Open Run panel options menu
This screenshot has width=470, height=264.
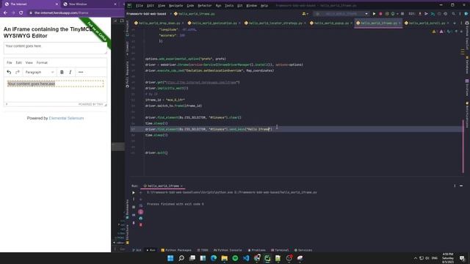(455, 186)
